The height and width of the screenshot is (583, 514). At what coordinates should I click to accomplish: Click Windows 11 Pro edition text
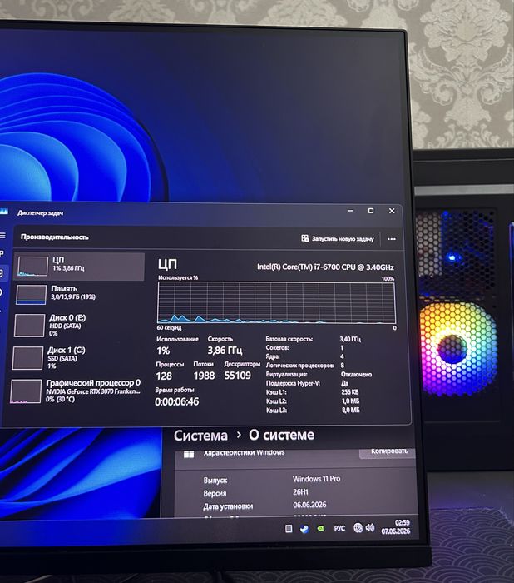(x=316, y=479)
